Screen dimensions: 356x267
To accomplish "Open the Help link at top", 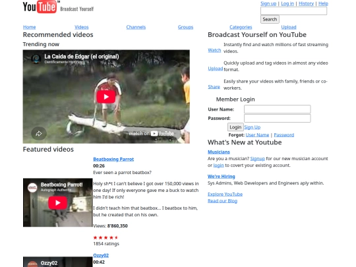I will coord(323,3).
